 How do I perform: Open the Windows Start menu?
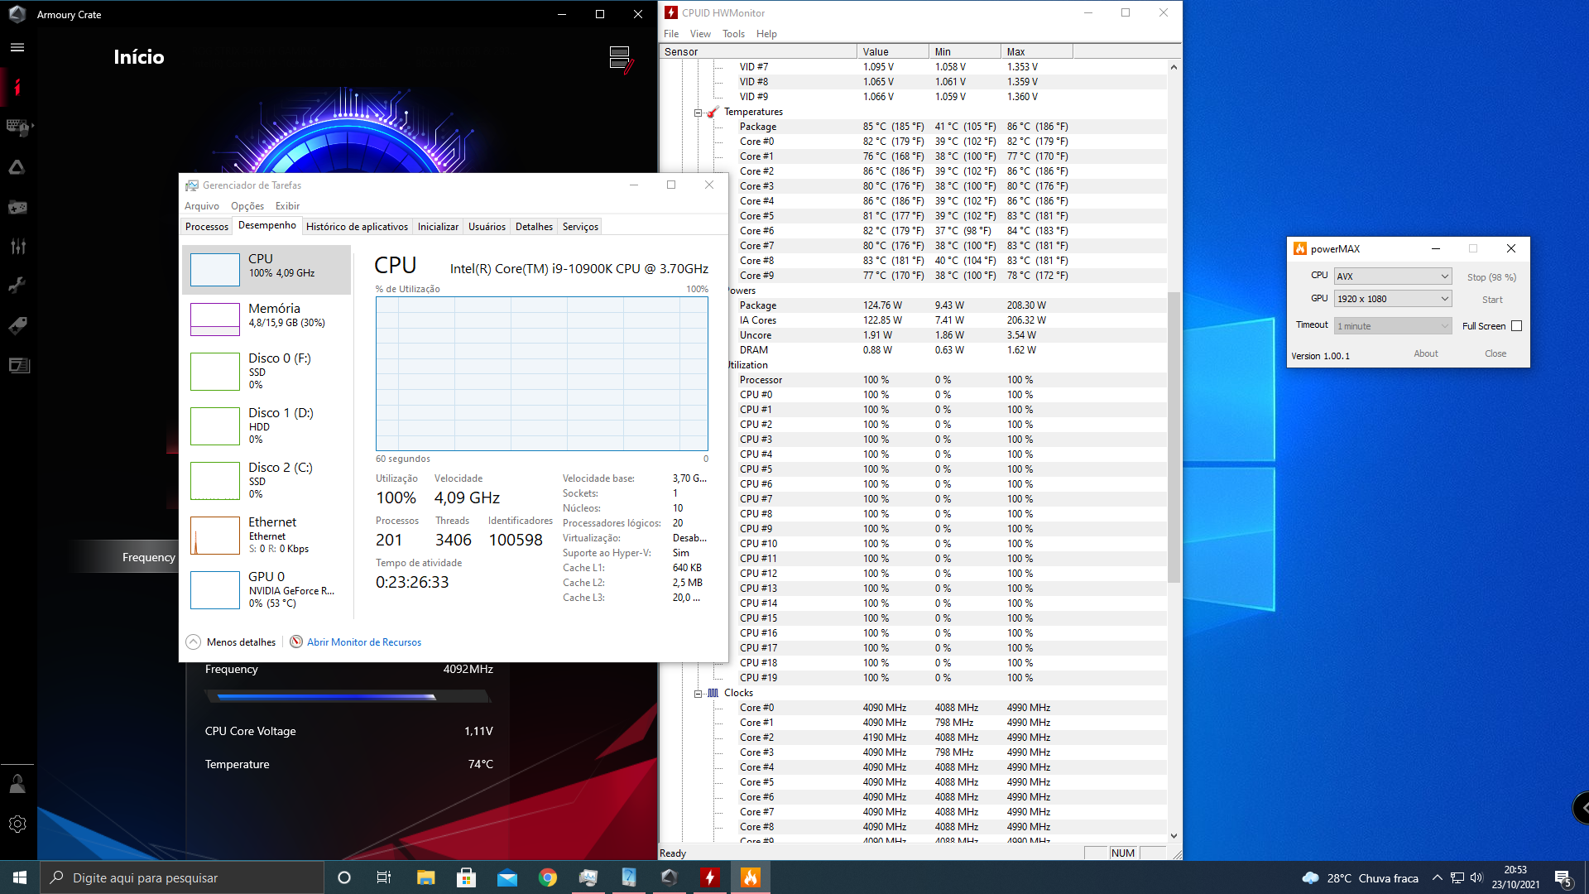[x=20, y=877]
